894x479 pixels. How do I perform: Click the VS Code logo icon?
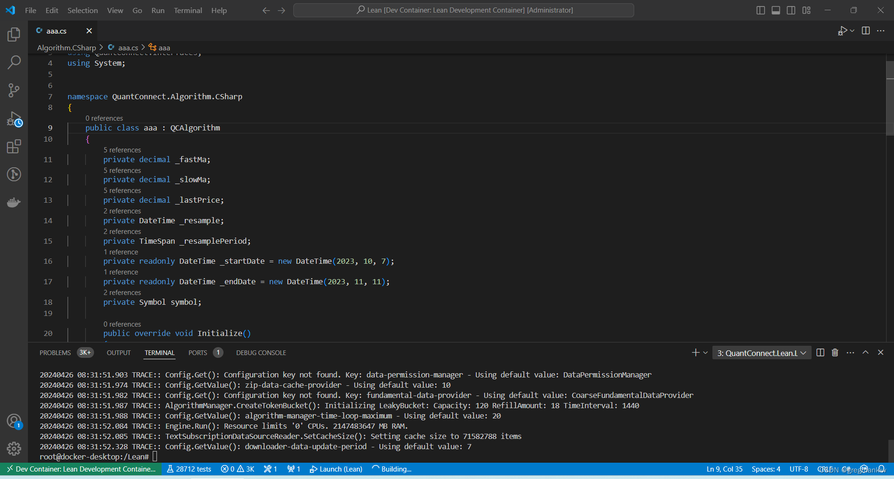10,10
